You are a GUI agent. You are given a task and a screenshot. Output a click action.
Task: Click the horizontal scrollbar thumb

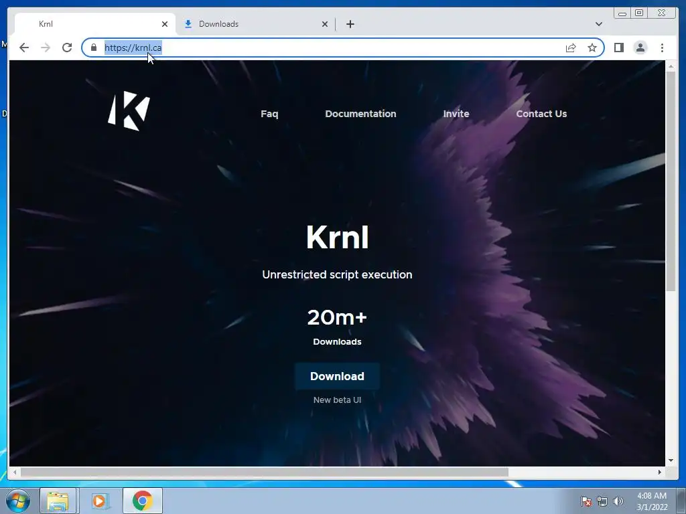264,472
